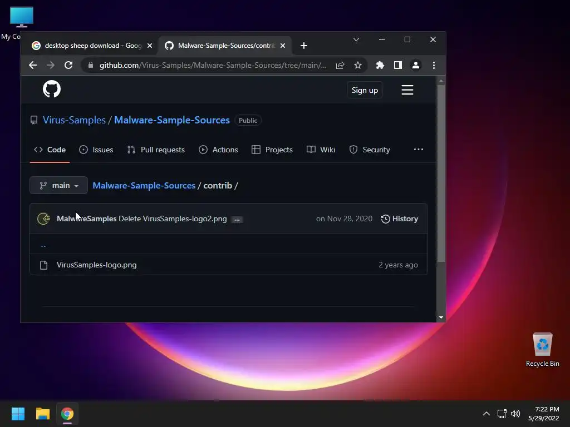
Task: Open Chrome profile avatar
Action: 415,66
